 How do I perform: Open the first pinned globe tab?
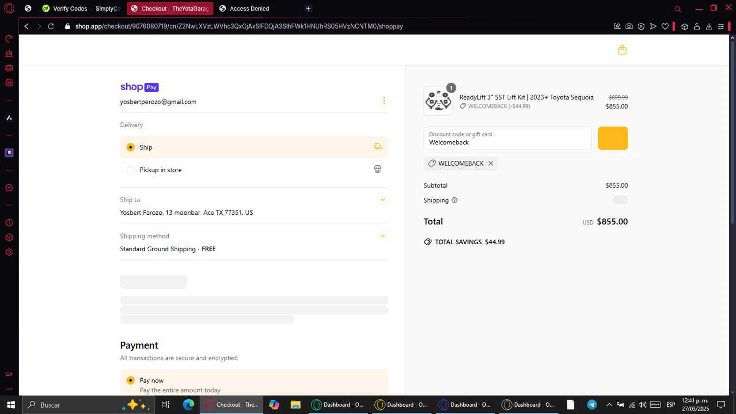28,8
